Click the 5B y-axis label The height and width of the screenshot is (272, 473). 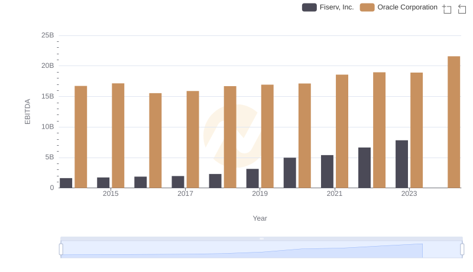(x=50, y=157)
